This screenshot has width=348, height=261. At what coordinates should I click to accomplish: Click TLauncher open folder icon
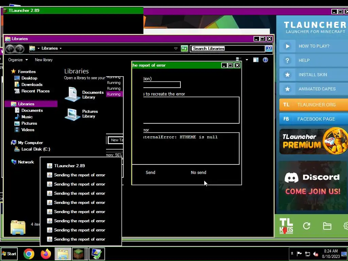(327, 226)
